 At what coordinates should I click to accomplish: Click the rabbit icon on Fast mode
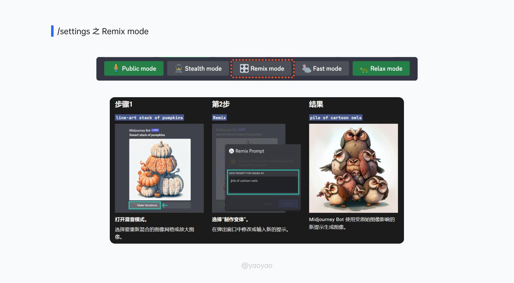tap(306, 69)
